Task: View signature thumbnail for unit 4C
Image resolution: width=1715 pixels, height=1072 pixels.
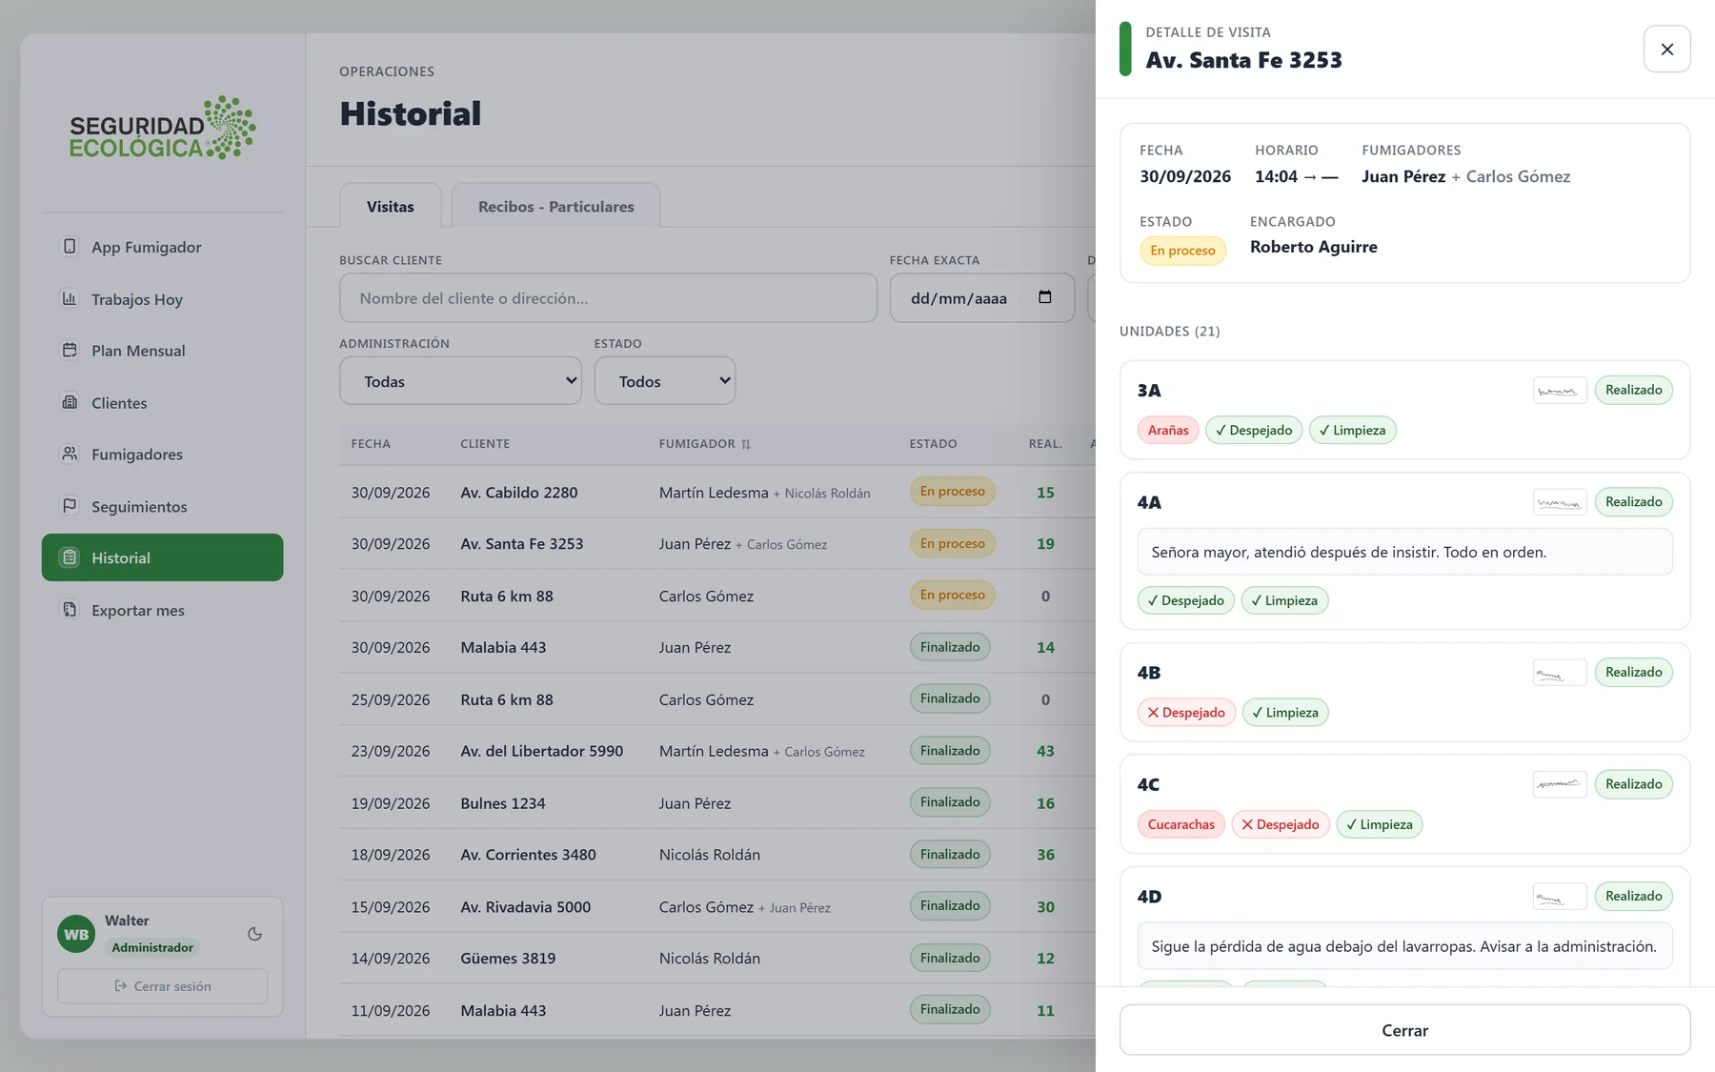Action: (x=1560, y=784)
